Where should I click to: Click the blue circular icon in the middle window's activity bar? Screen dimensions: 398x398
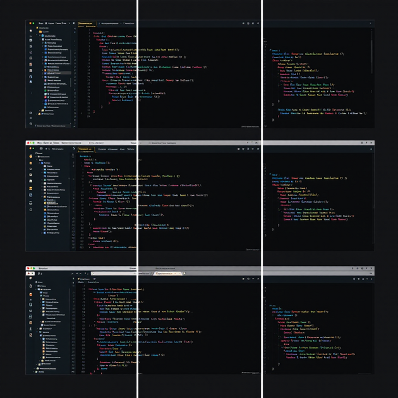click(x=31, y=195)
